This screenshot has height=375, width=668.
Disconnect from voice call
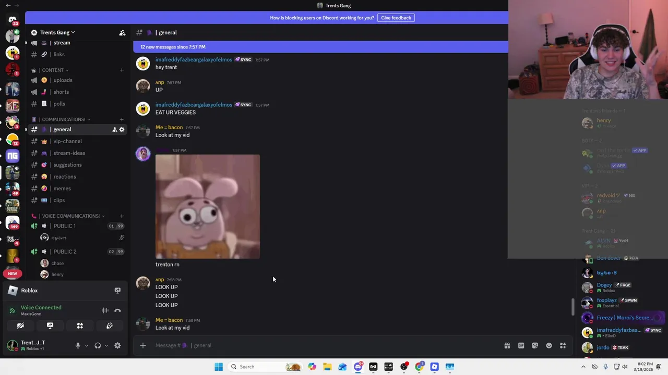pos(117,310)
